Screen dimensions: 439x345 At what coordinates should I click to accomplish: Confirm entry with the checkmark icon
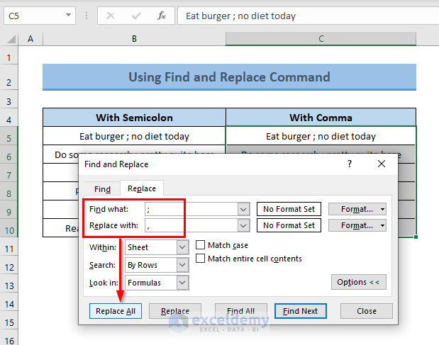pyautogui.click(x=136, y=16)
